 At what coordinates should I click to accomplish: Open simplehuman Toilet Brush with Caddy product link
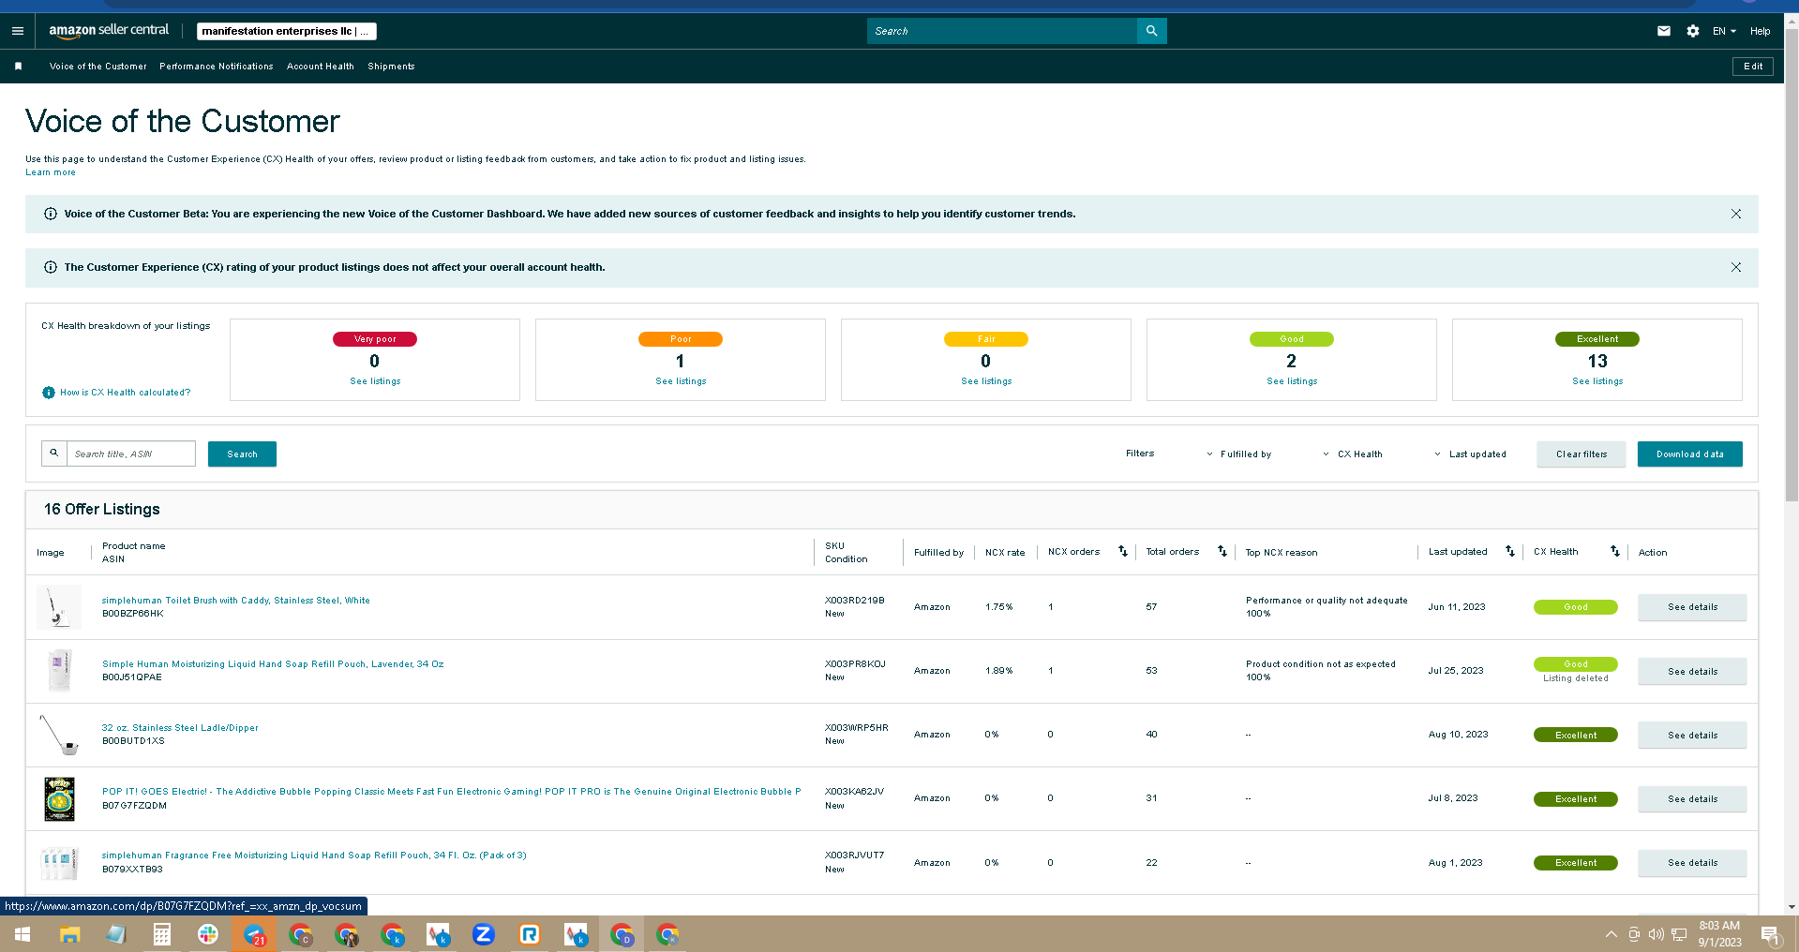(x=236, y=601)
